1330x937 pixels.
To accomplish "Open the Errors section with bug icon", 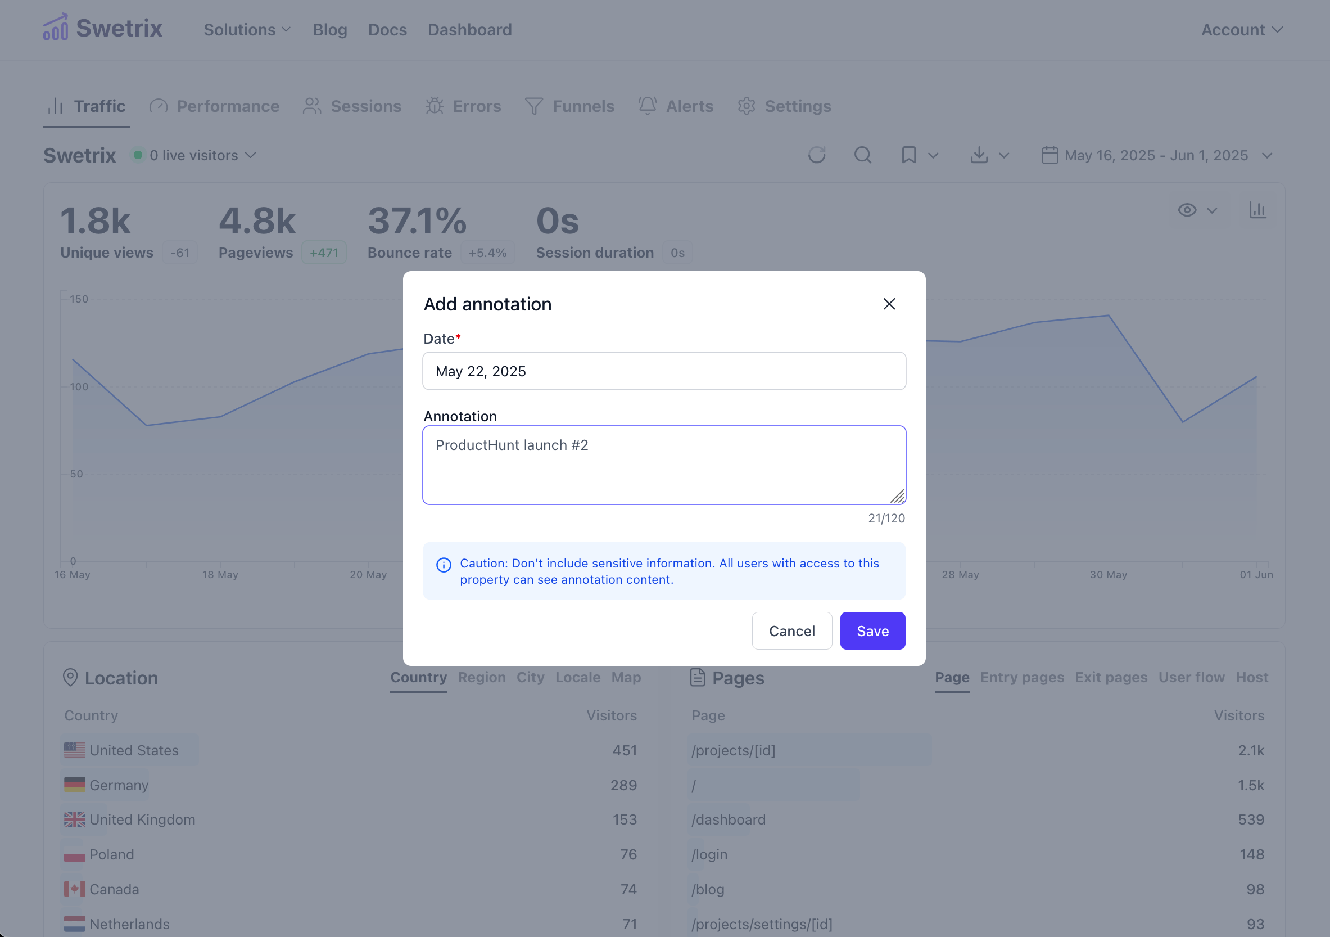I will click(x=463, y=106).
